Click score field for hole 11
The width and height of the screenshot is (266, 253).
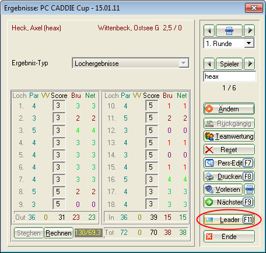click(152, 118)
